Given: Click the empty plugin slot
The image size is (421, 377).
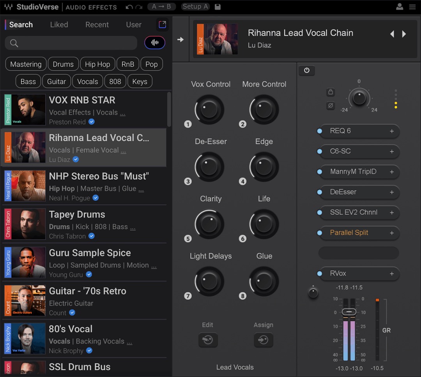Looking at the screenshot, I should point(359,253).
